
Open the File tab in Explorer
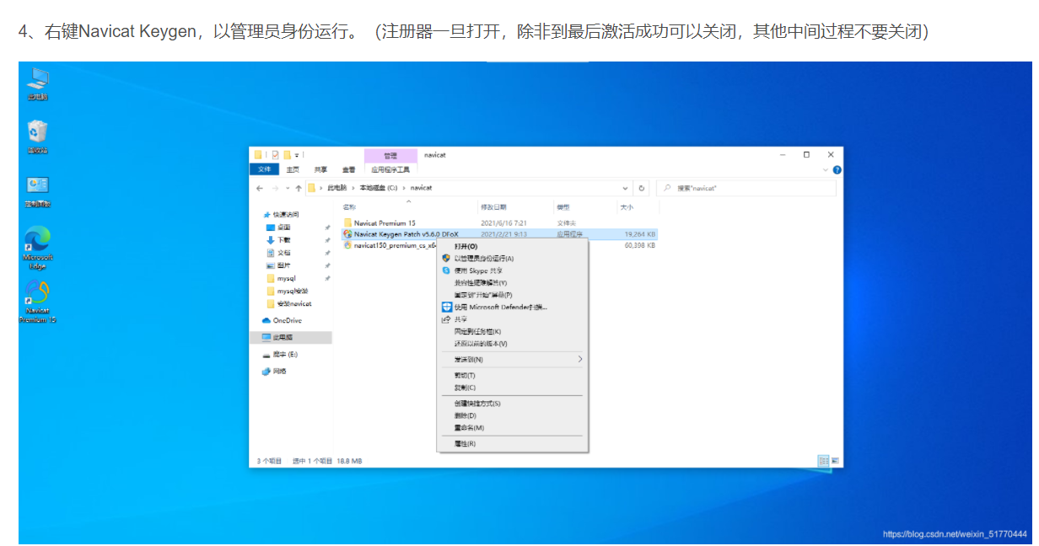point(265,169)
